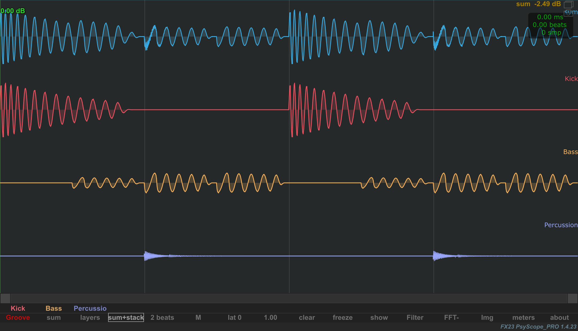This screenshot has width=578, height=331.
Task: Toggle freeze on the scope
Action: (343, 317)
